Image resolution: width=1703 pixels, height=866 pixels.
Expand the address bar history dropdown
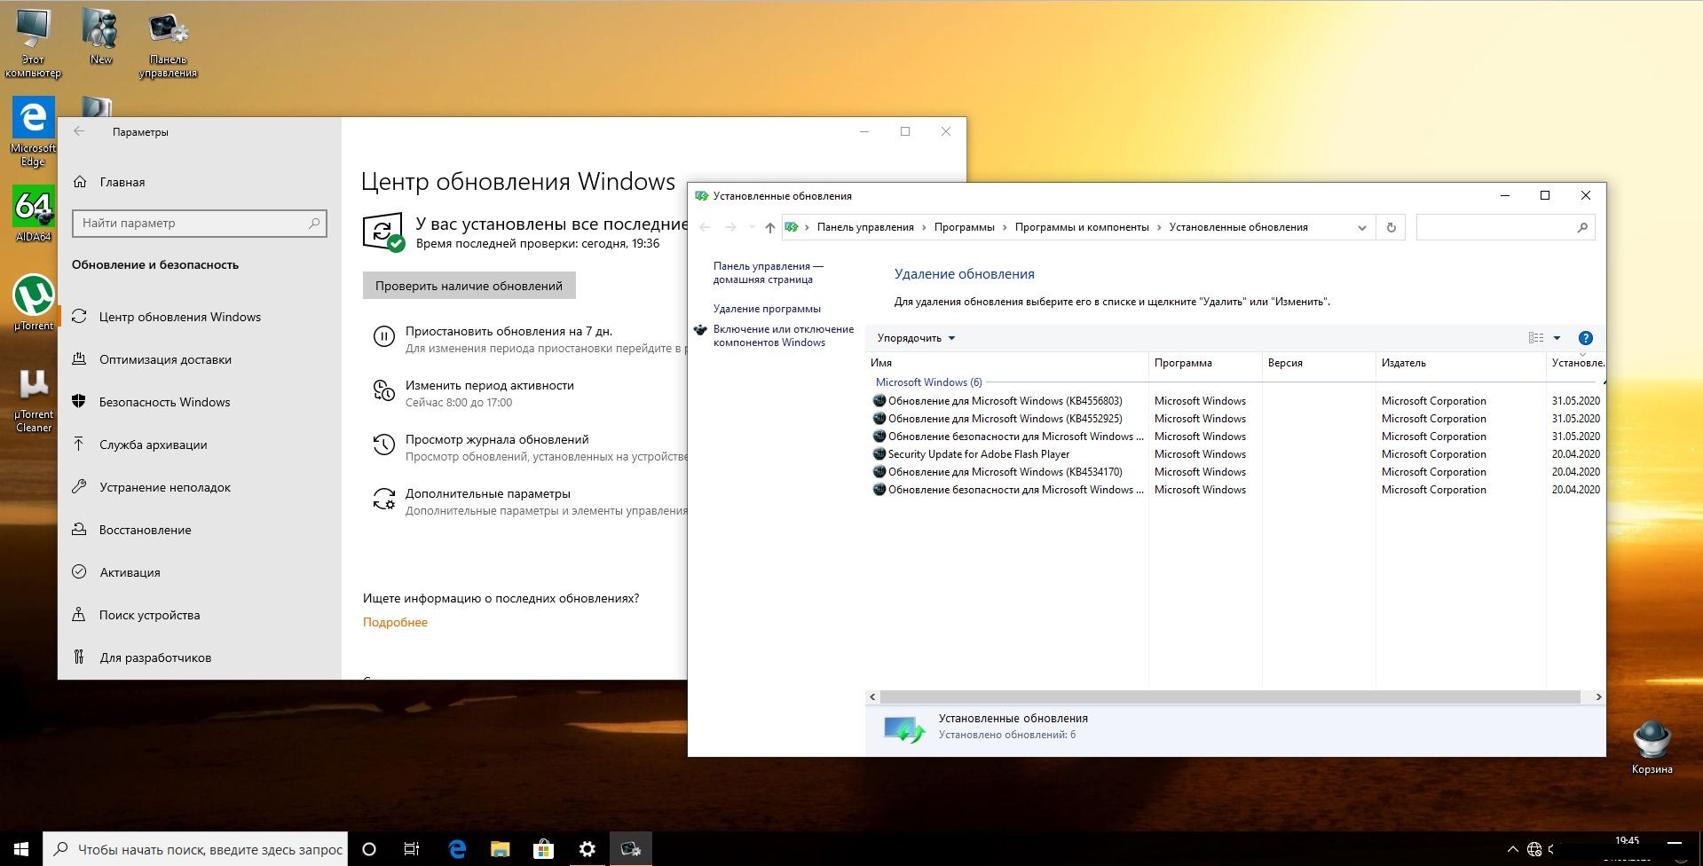coord(1361,228)
